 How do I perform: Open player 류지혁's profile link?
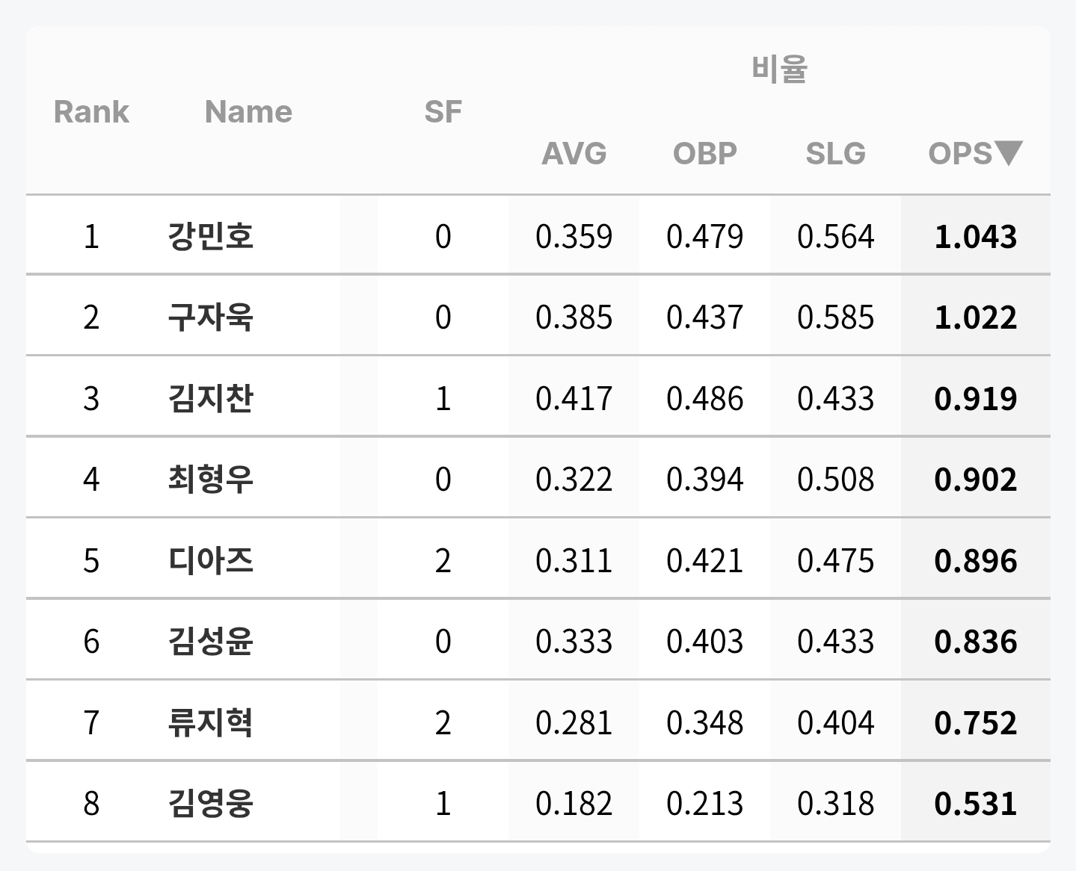click(x=211, y=722)
